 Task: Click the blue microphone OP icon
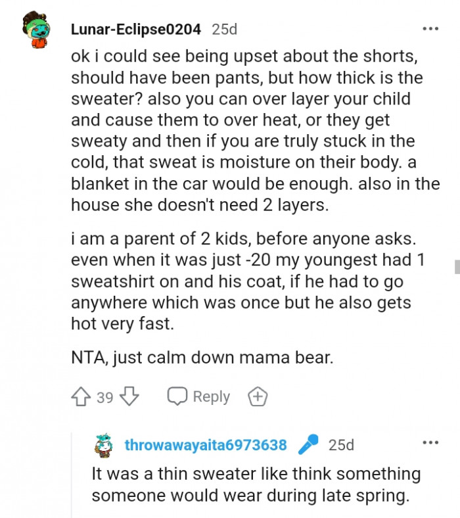308,445
